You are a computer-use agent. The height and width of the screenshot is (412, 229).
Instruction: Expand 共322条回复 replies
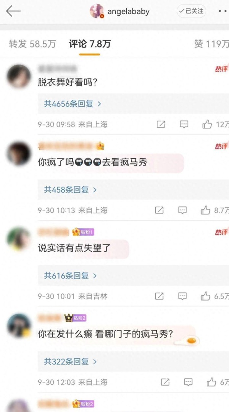tap(70, 362)
